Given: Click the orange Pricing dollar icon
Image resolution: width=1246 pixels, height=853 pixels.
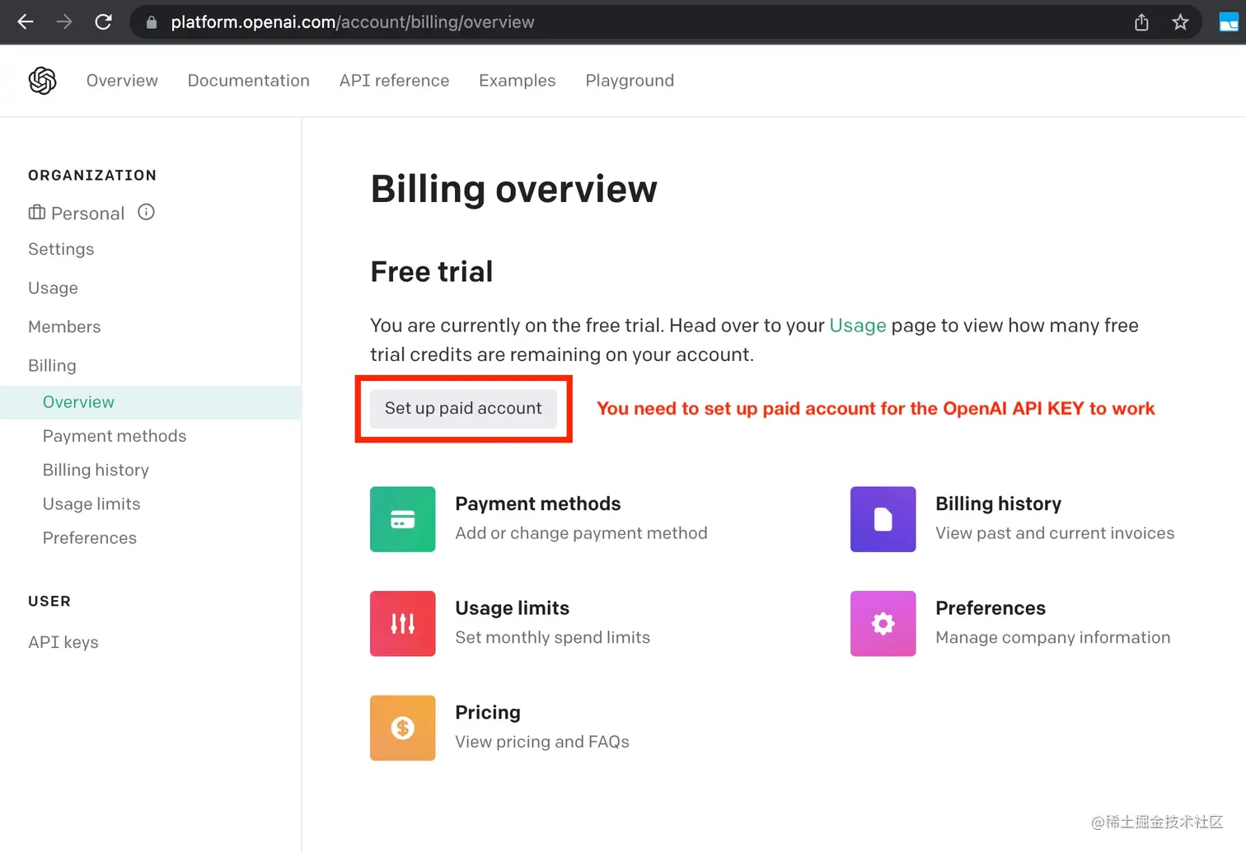Looking at the screenshot, I should pyautogui.click(x=402, y=728).
